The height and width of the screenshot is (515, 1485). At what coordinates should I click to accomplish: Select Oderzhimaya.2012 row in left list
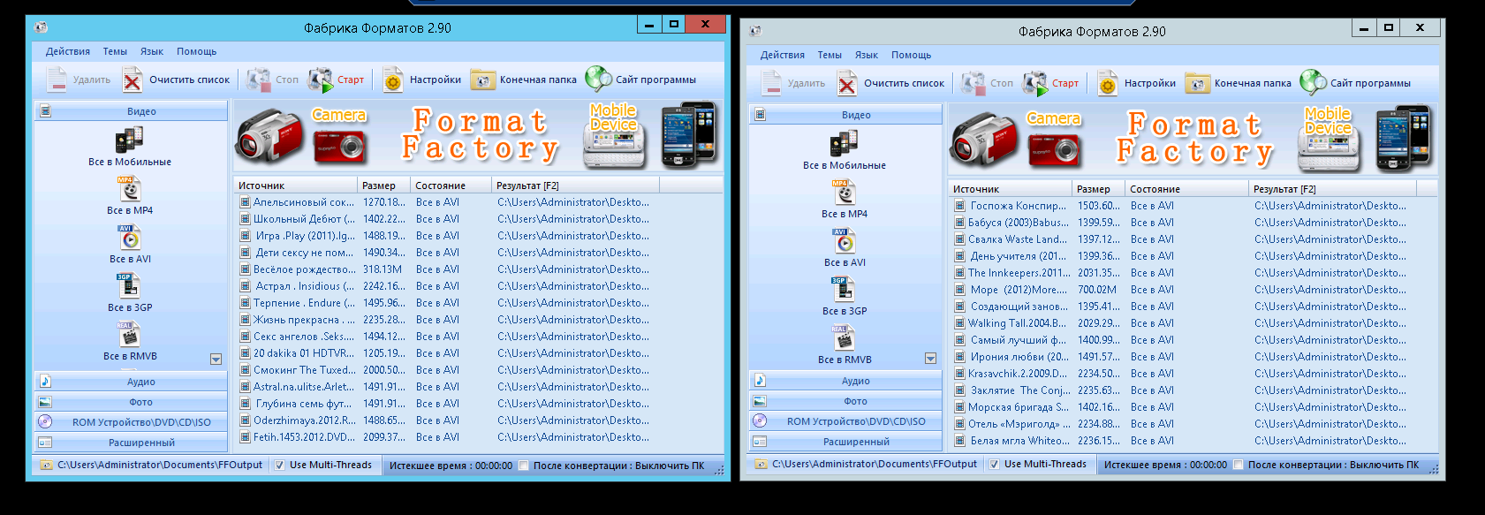pos(478,420)
